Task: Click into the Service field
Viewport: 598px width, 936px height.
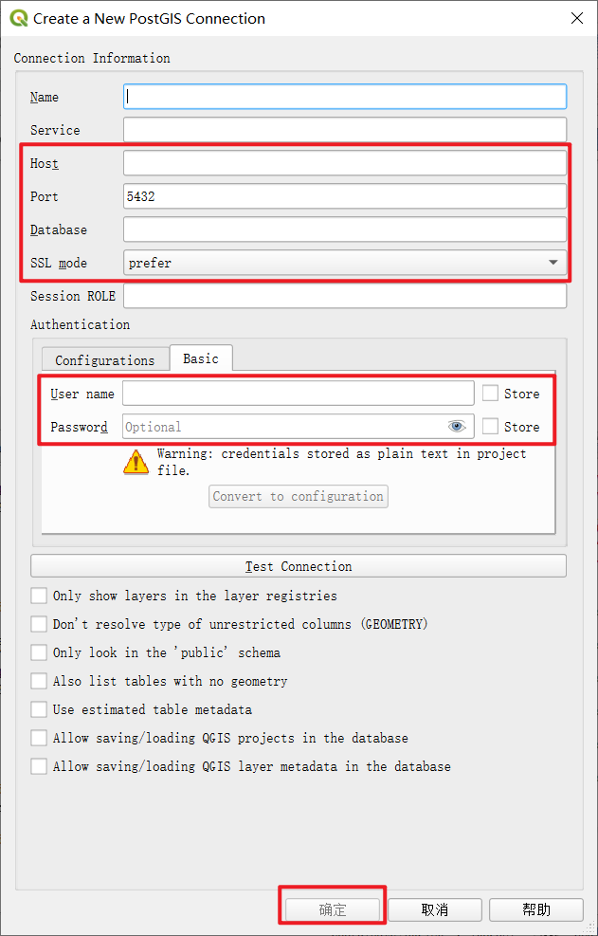Action: pyautogui.click(x=345, y=130)
